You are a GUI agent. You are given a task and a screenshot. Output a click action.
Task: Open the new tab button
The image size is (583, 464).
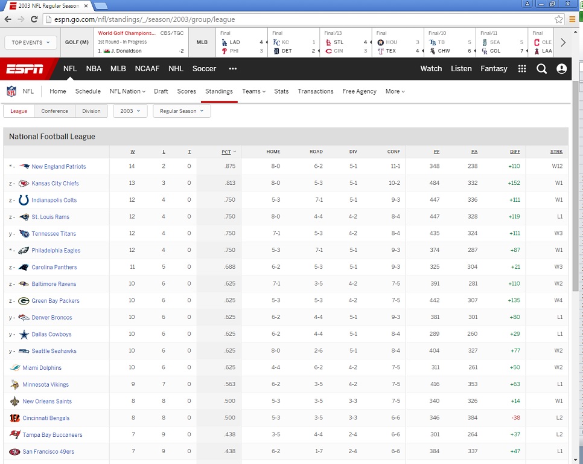point(100,6)
